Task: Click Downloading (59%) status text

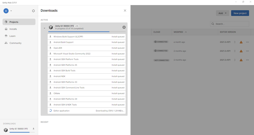Action: pyautogui.click(x=110, y=111)
